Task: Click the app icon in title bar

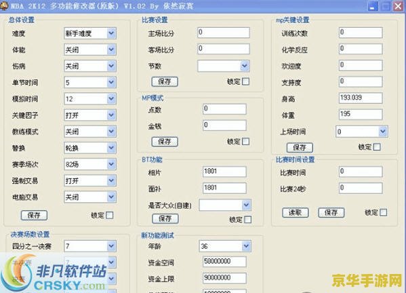Action: (4, 5)
